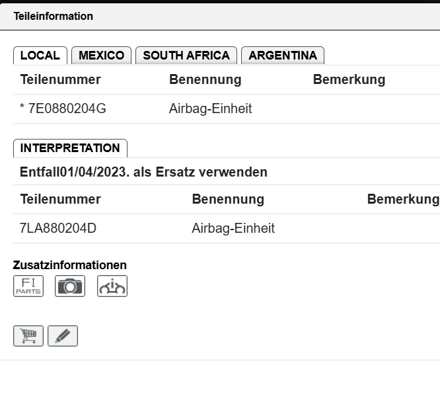Open the vehicle info icon
This screenshot has height=410, width=440.
pyautogui.click(x=112, y=286)
